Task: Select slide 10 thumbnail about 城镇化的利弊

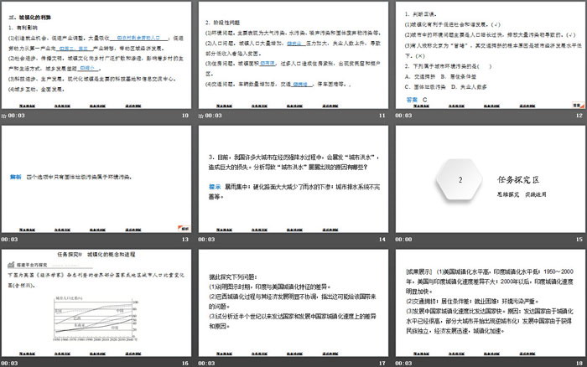Action: click(96, 55)
